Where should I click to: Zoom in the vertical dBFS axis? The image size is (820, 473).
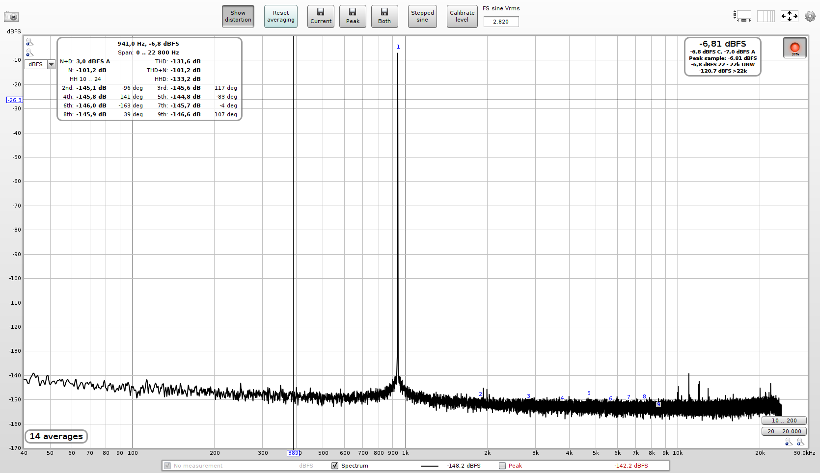tap(30, 42)
